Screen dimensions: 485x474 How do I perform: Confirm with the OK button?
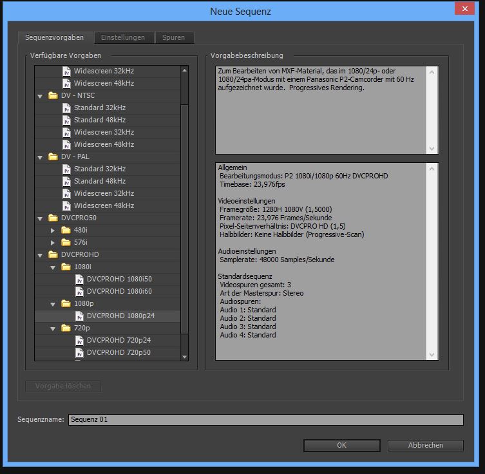342,445
